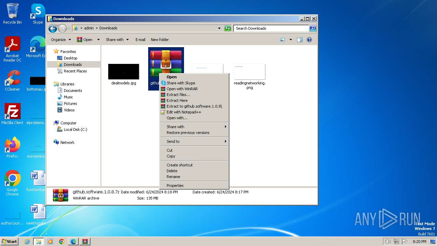Viewport: 437px width, 246px height.
Task: Select Recent Places in navigation pane
Action: click(x=75, y=71)
